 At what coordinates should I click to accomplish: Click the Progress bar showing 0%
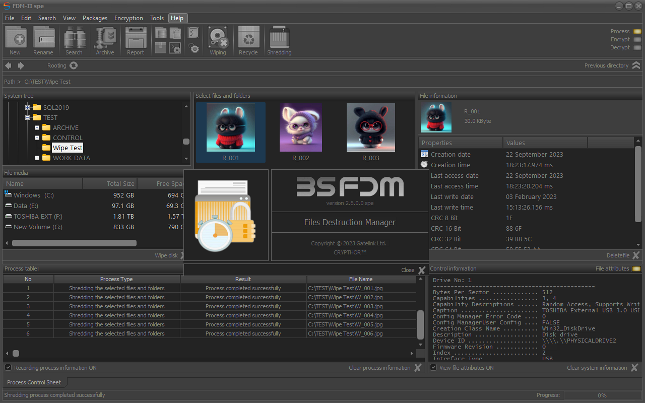tap(602, 395)
